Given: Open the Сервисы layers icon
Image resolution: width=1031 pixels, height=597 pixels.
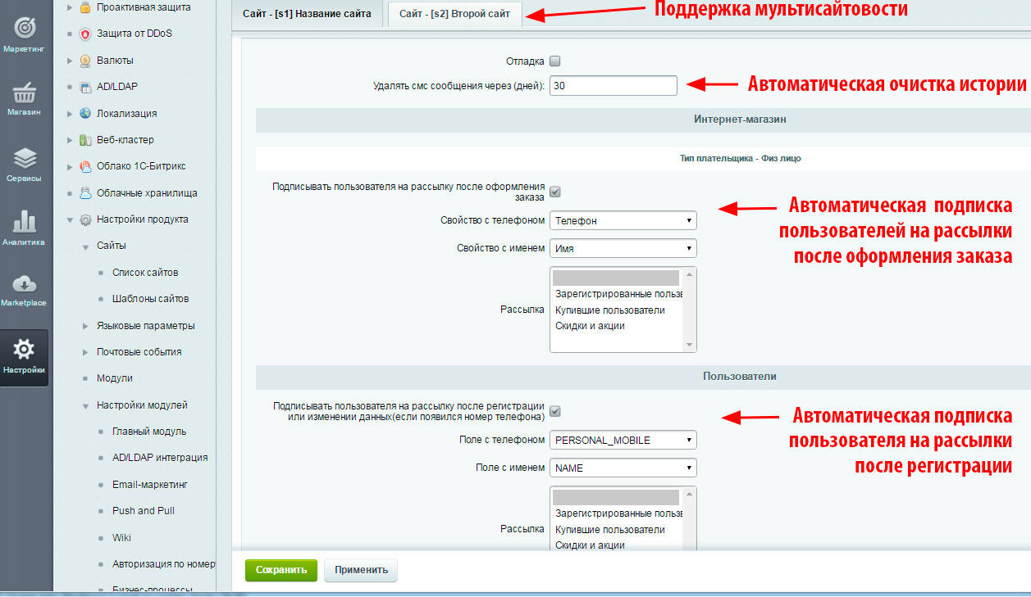Looking at the screenshot, I should point(25,159).
